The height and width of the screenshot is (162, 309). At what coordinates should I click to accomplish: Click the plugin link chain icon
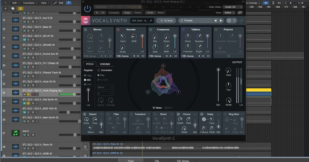240,12
